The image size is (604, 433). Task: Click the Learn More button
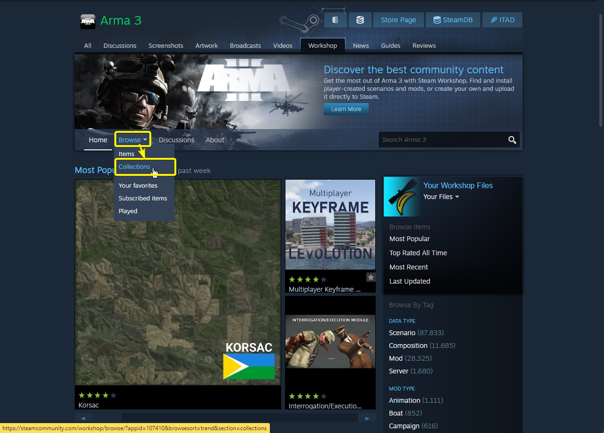coord(346,109)
